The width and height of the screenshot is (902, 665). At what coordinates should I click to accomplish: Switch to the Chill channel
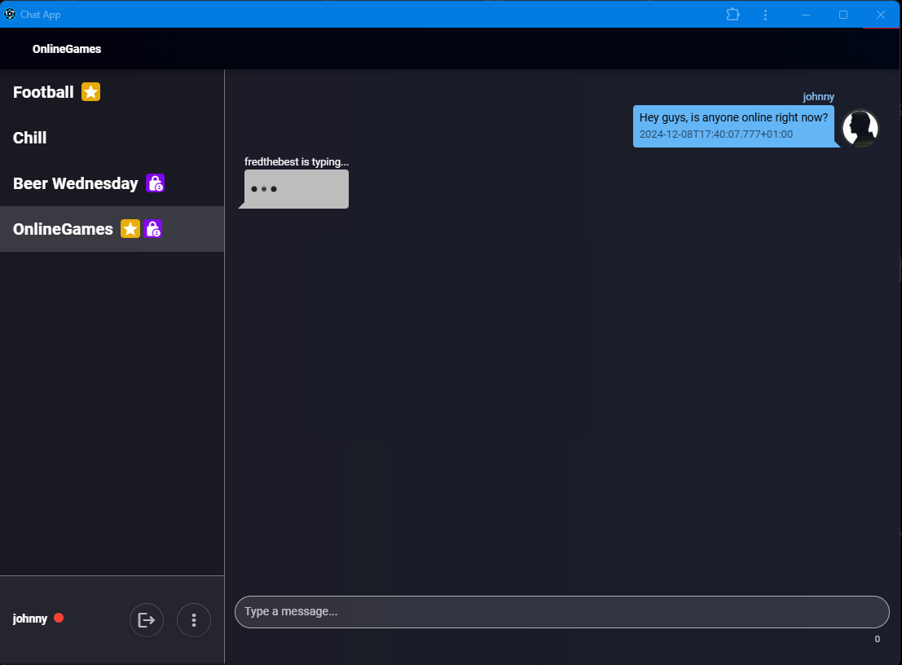tap(29, 137)
